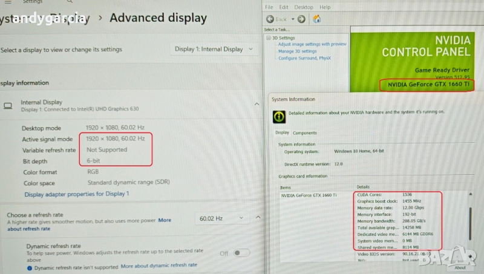
Task: Select Manage 3D settings in task tree
Action: click(x=297, y=51)
